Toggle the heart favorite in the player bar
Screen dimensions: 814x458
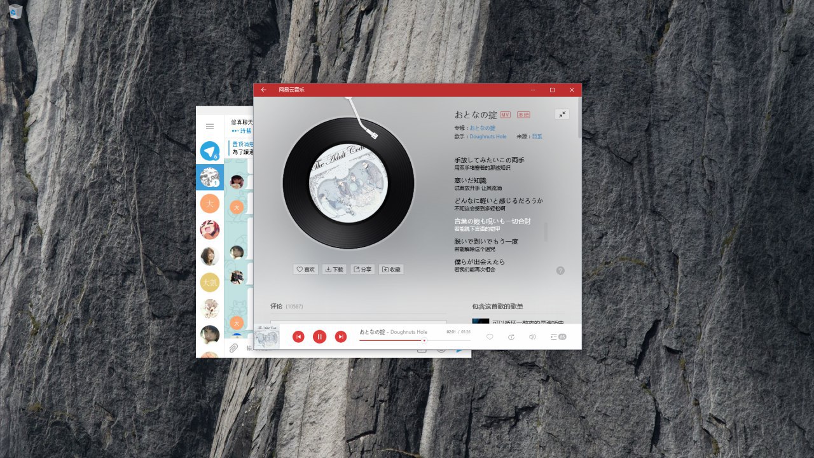pos(490,337)
